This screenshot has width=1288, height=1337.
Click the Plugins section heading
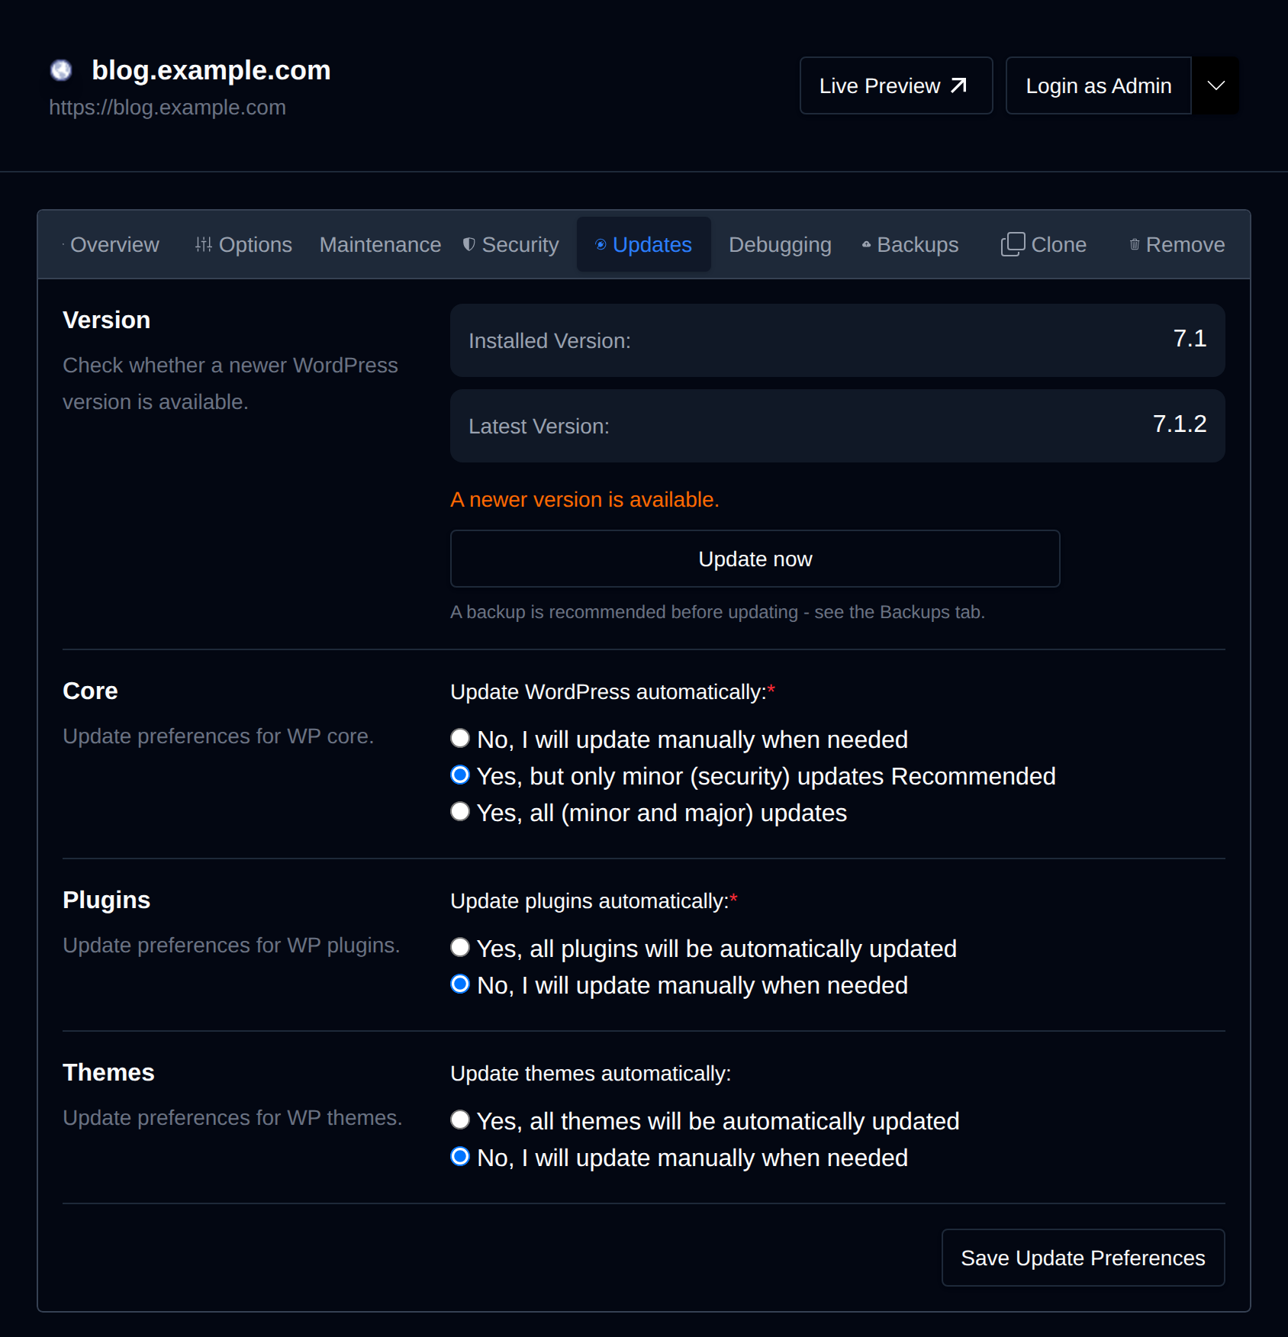106,900
